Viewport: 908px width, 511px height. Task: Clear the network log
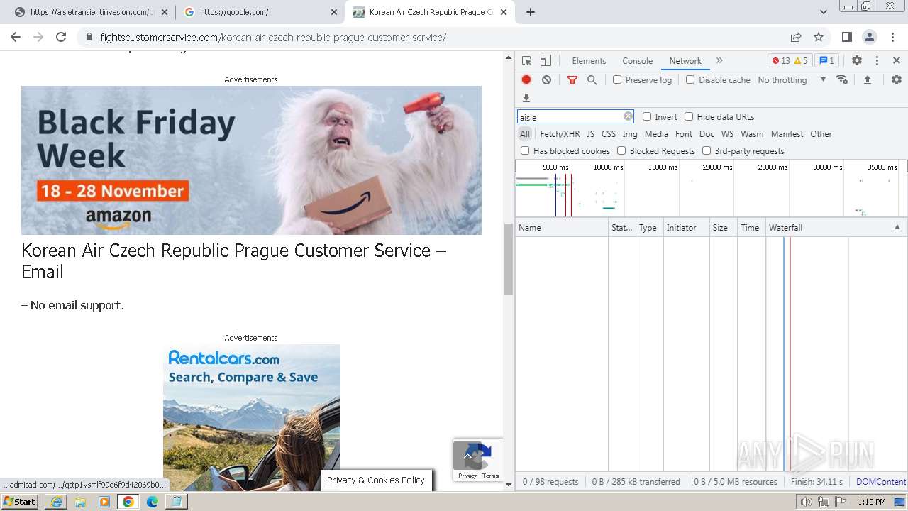[546, 80]
